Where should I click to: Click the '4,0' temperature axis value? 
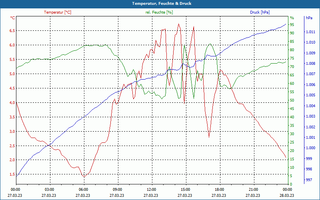pyautogui.click(x=12, y=103)
